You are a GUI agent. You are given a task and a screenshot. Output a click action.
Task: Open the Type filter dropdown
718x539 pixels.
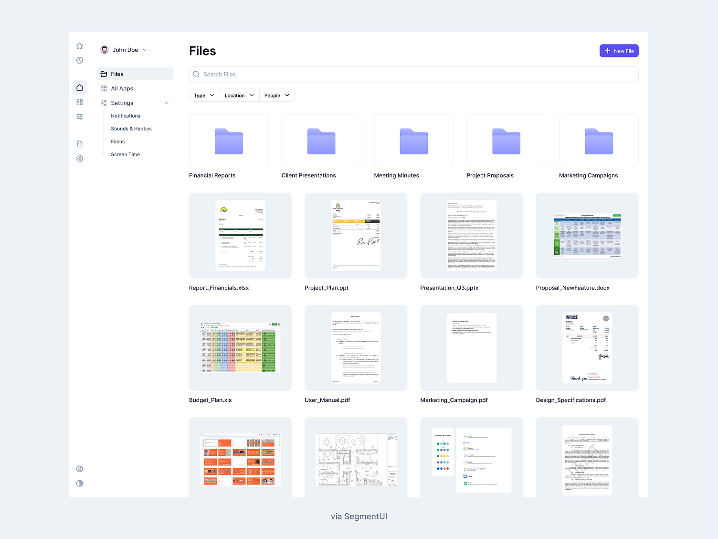click(x=204, y=95)
